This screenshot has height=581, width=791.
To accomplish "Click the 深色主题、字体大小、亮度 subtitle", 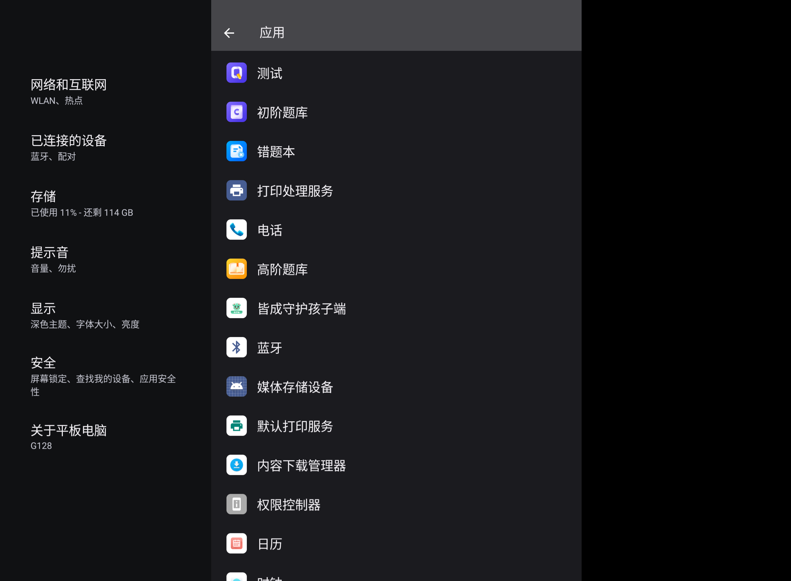I will click(85, 324).
